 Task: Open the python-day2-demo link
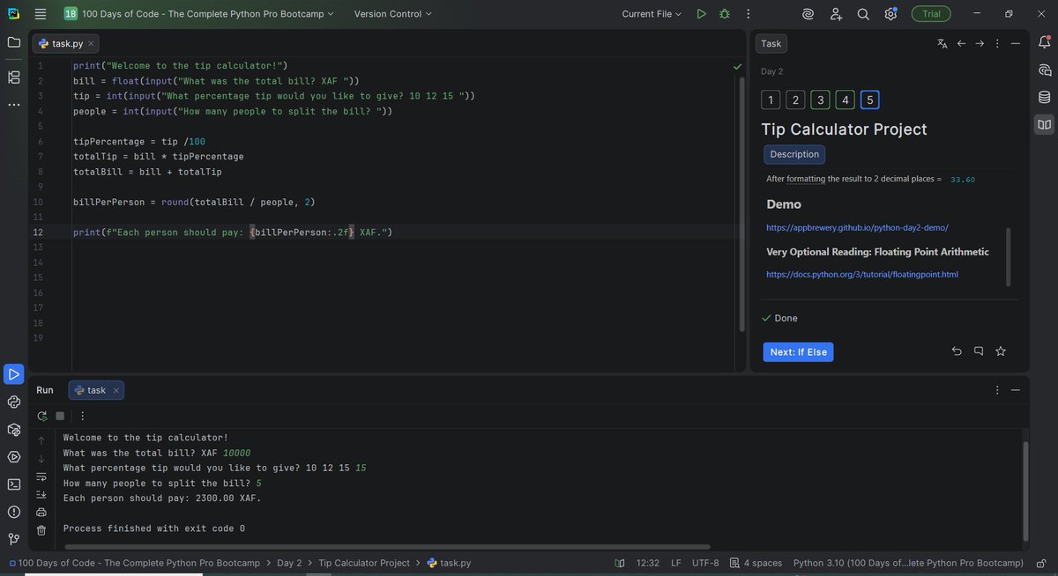click(857, 227)
